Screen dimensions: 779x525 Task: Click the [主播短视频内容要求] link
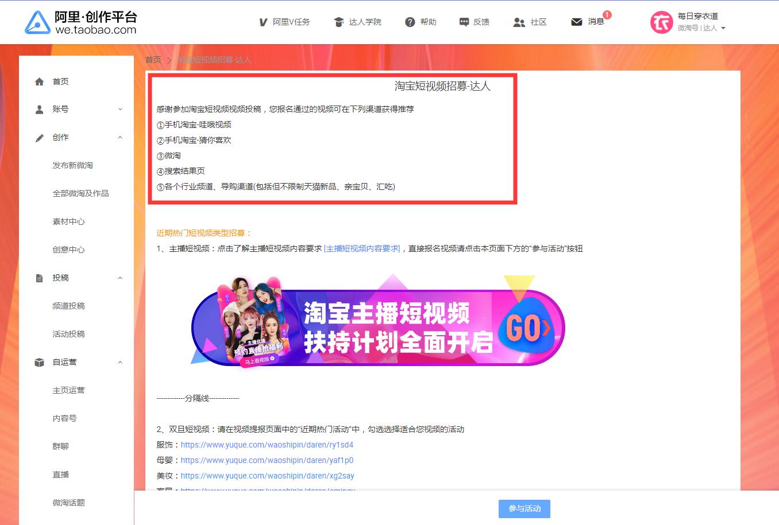pos(362,248)
